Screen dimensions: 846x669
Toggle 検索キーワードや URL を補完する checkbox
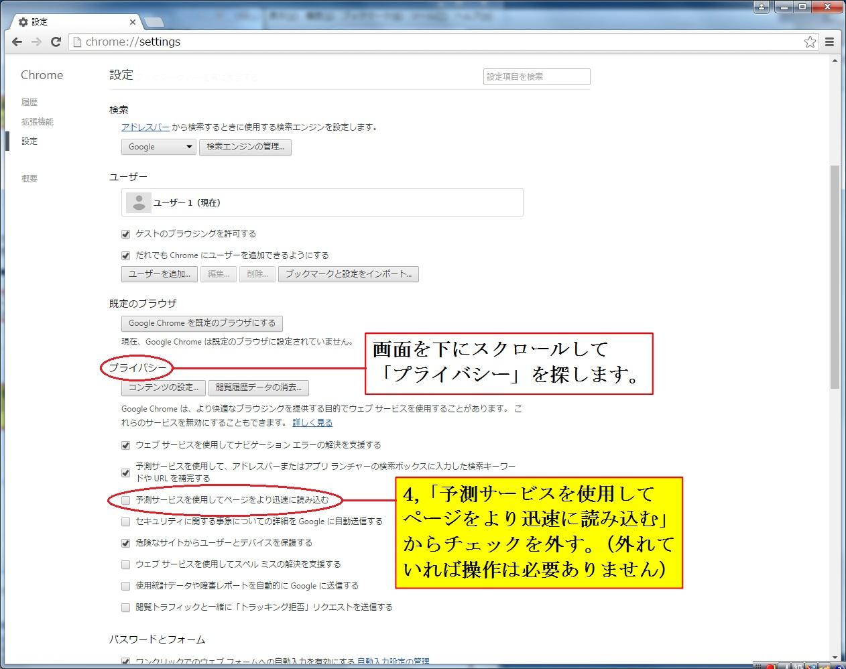(125, 473)
